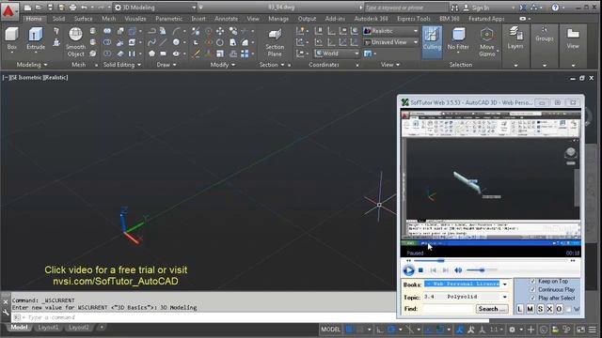Click the S size button in SofTutor

tap(540, 309)
